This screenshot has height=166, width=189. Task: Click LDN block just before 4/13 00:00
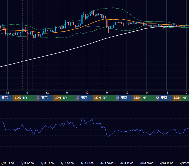[x=17, y=98]
